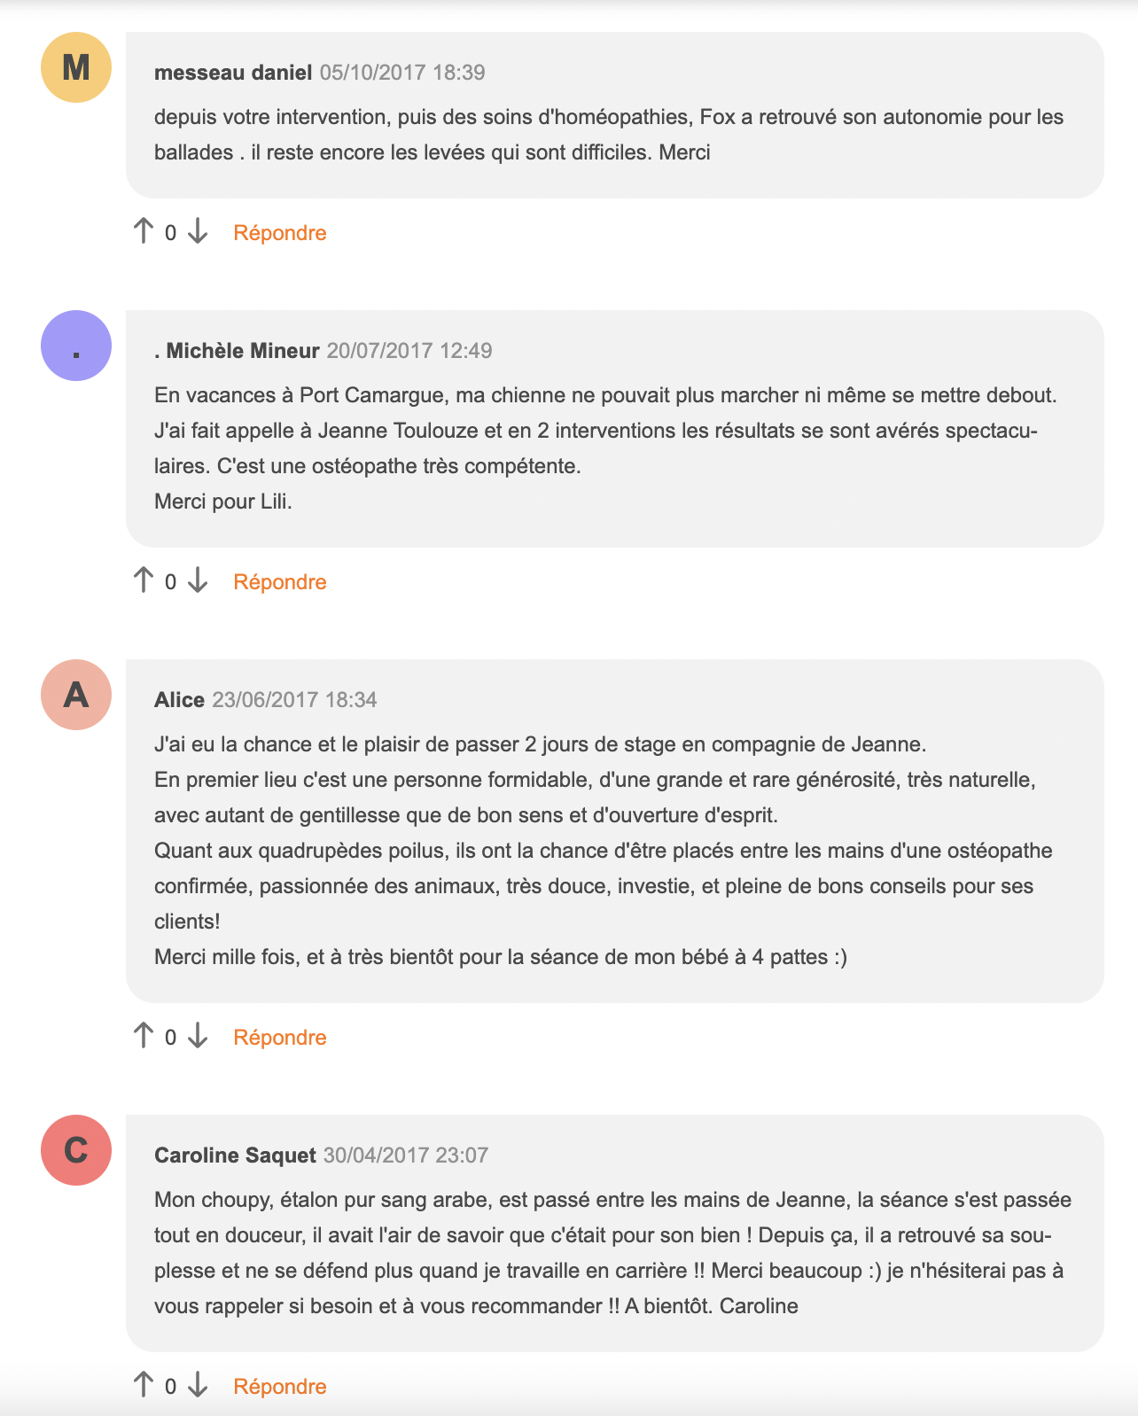
Task: Upvote Caroline Saquet's comment
Action: point(143,1385)
